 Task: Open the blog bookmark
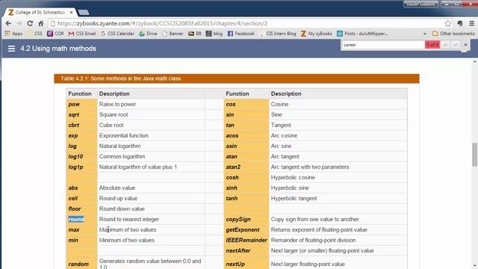point(214,34)
